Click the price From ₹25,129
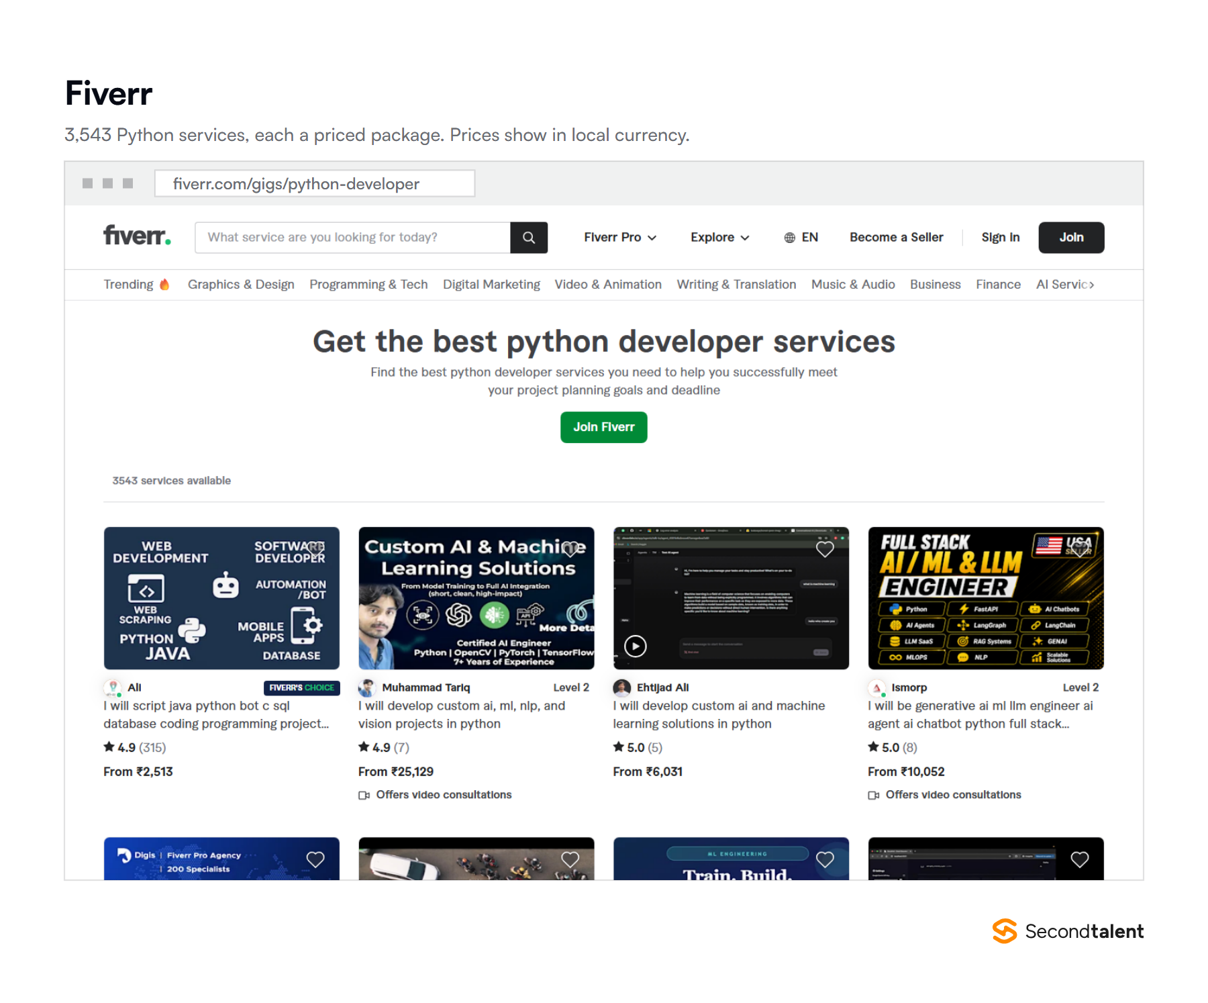Image resolution: width=1208 pixels, height=1003 pixels. 396,772
